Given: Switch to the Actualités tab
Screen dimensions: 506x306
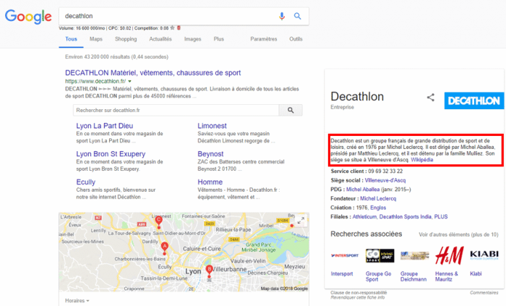Looking at the screenshot, I should coord(160,39).
